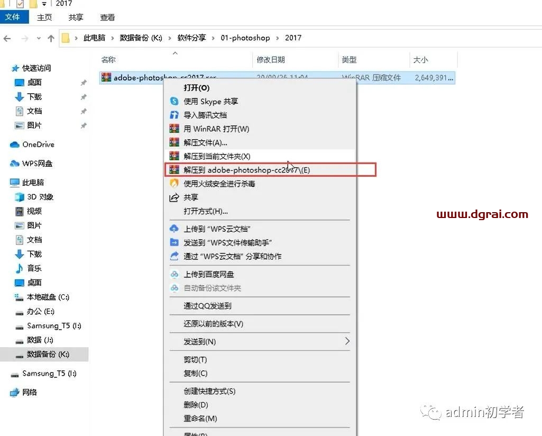Screen dimensions: 542x436
Task: Switch to the 查看 ribbon tab
Action: [107, 17]
